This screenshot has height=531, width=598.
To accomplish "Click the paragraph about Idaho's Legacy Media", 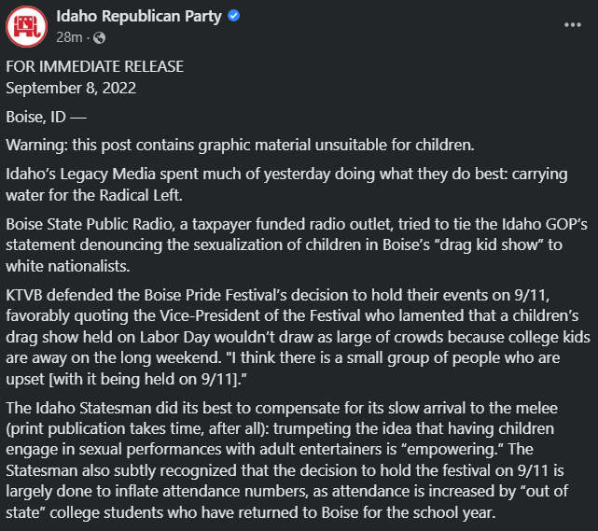I will (x=286, y=185).
